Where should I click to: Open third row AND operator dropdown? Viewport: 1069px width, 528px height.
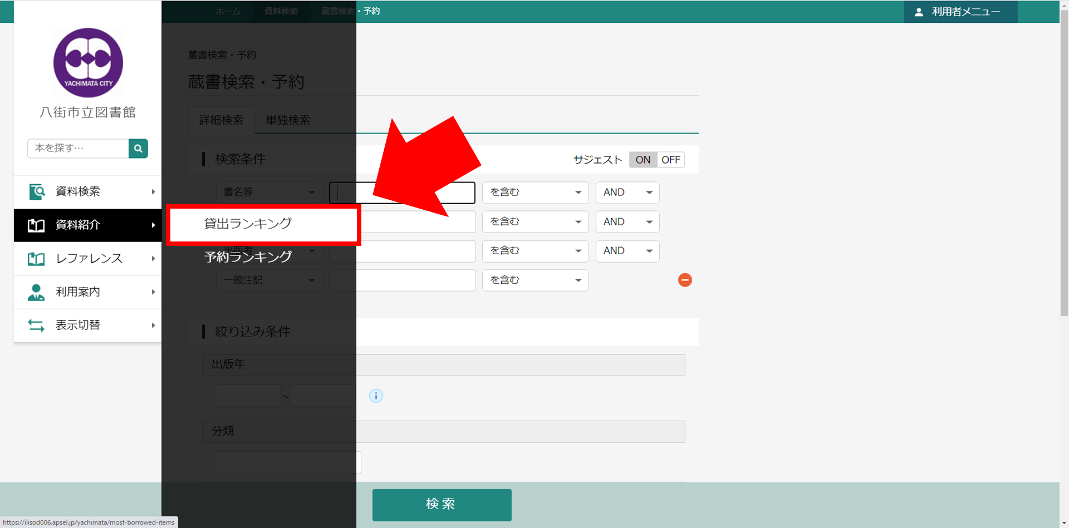[627, 251]
